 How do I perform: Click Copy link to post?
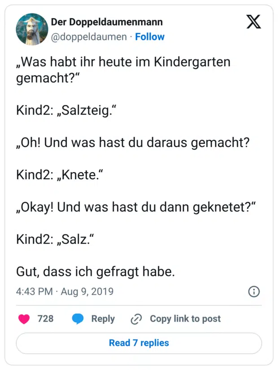185,319
